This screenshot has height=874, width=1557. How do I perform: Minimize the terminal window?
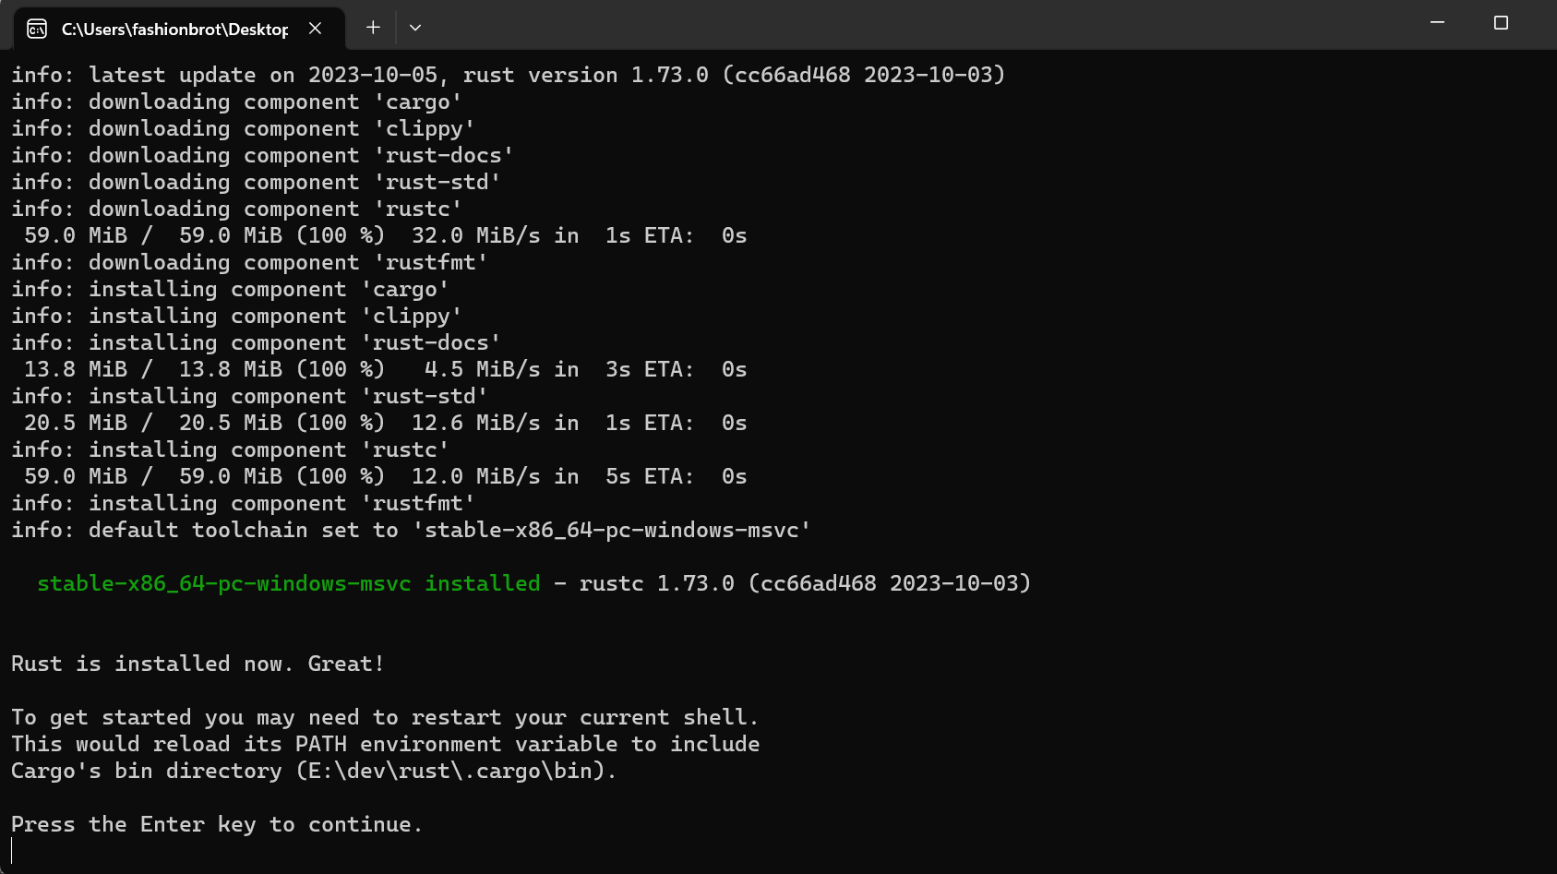[1437, 22]
